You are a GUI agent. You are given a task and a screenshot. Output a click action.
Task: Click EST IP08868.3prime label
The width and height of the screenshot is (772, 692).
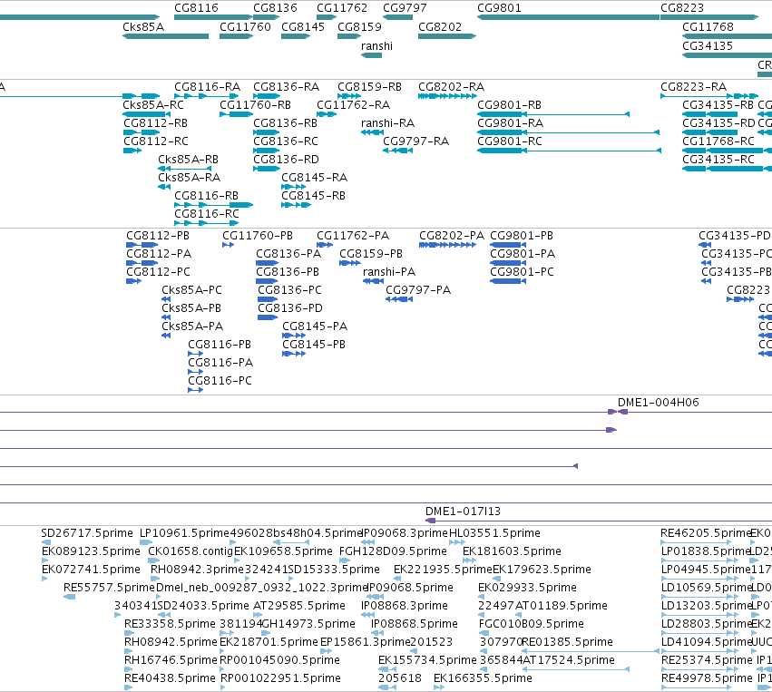tap(405, 606)
